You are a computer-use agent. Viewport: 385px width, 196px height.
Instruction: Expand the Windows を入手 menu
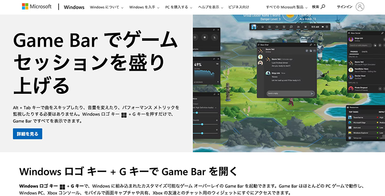(144, 7)
